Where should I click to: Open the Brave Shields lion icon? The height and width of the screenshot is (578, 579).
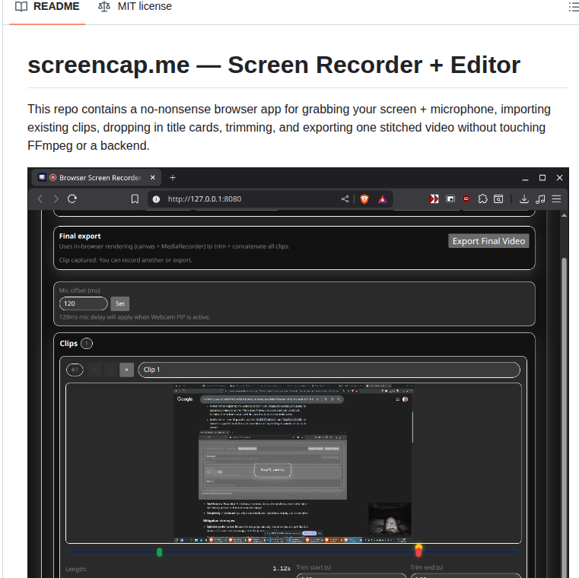click(364, 199)
